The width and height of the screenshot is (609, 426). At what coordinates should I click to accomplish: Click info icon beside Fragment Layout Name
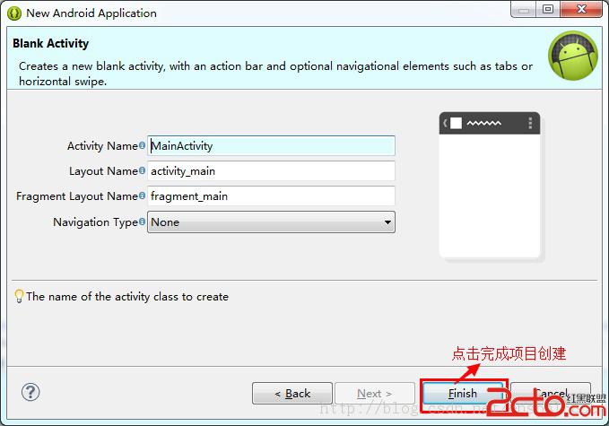coord(142,196)
